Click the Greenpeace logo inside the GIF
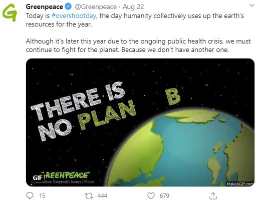The height and width of the screenshot is (204, 259). [66, 175]
